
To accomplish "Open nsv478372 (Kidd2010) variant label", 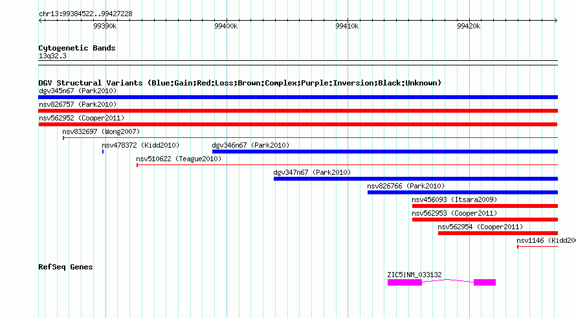I will 140,145.
